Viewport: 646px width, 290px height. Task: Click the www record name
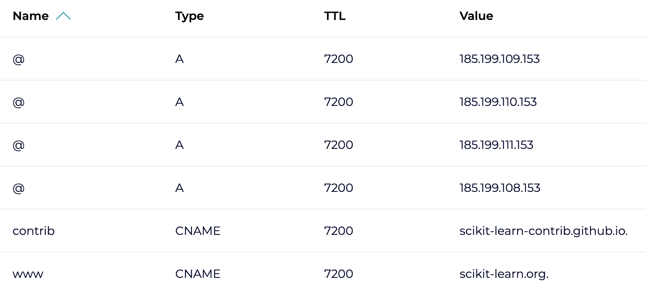pos(28,274)
